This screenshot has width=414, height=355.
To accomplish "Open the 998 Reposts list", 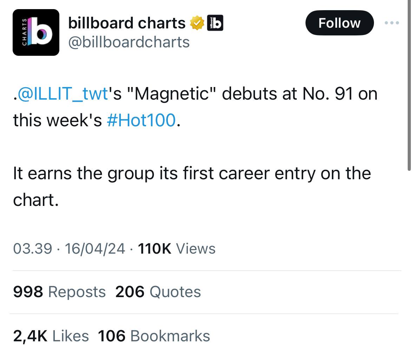I will tap(59, 292).
